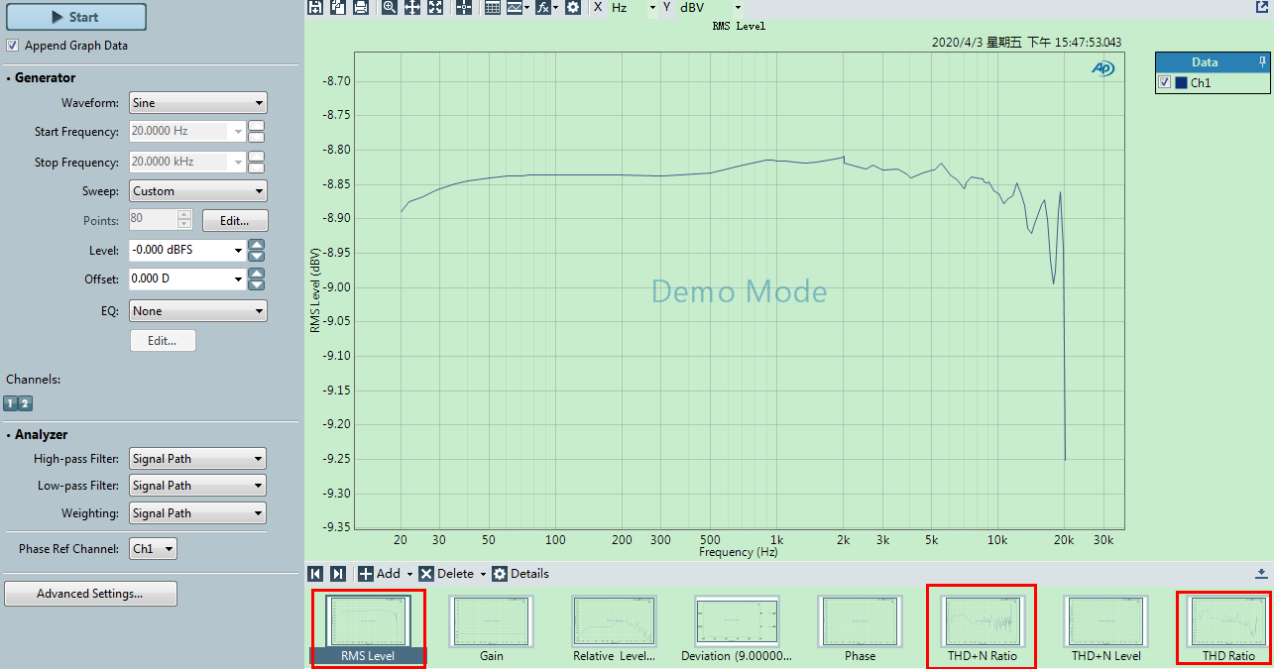
Task: Click the Start measurement button
Action: click(75, 17)
